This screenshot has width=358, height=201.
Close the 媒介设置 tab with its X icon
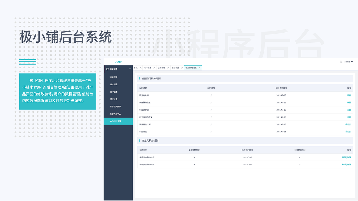(154, 67)
